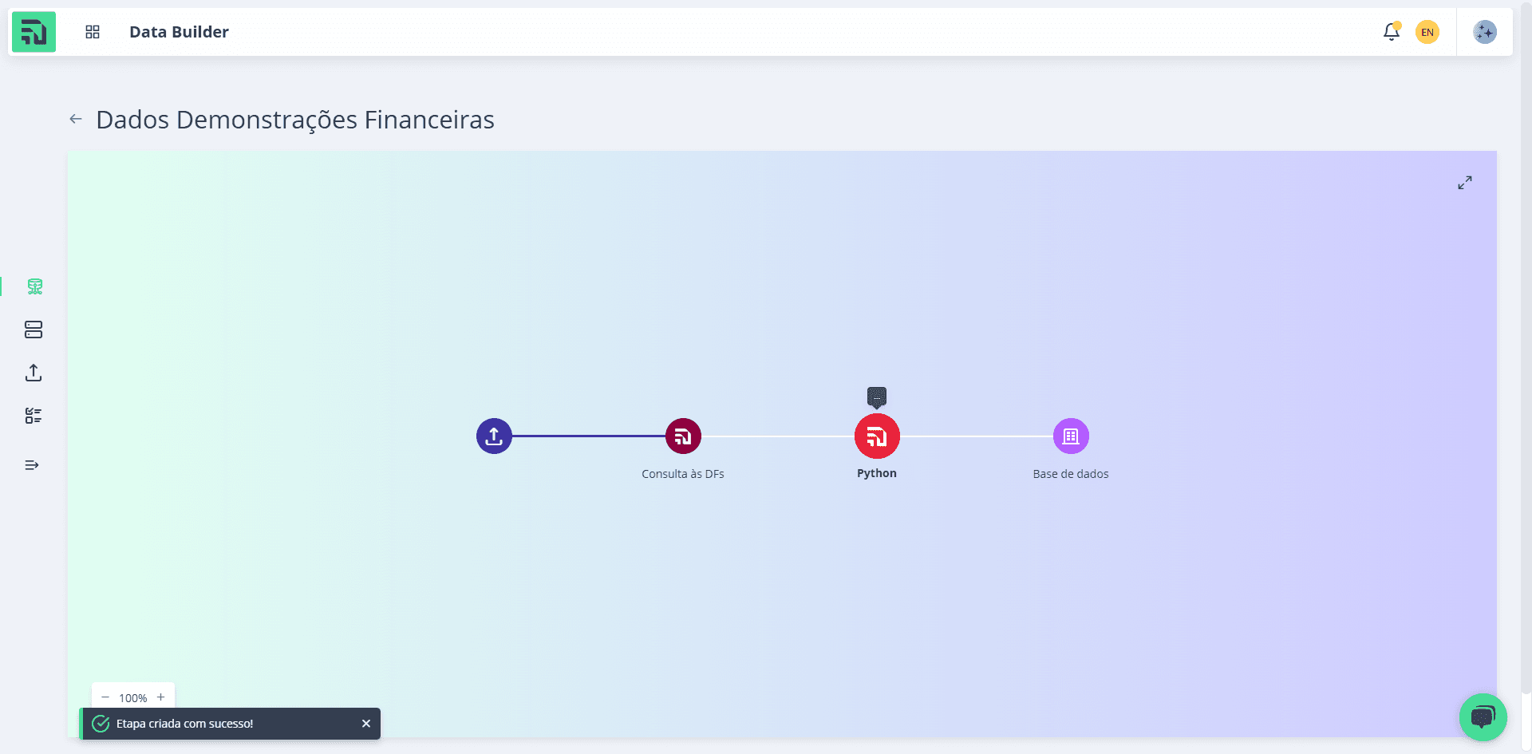
Task: Zoom in with the plus button
Action: coord(161,697)
